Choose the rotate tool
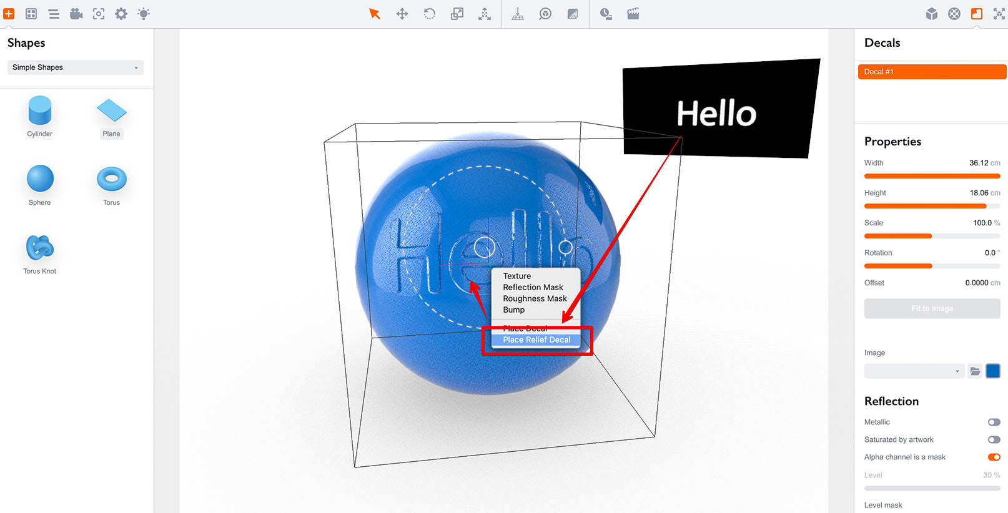This screenshot has height=513, width=1008. 430,14
